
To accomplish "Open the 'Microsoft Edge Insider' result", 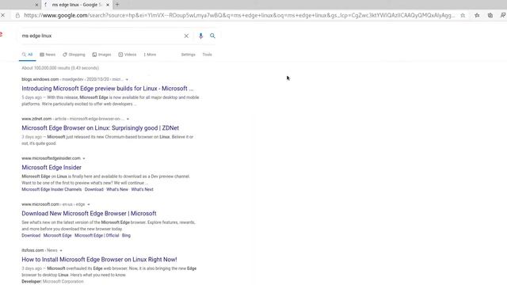I will [x=51, y=167].
